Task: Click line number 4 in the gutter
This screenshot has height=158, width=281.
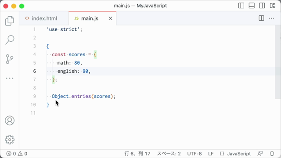Action: [x=34, y=54]
